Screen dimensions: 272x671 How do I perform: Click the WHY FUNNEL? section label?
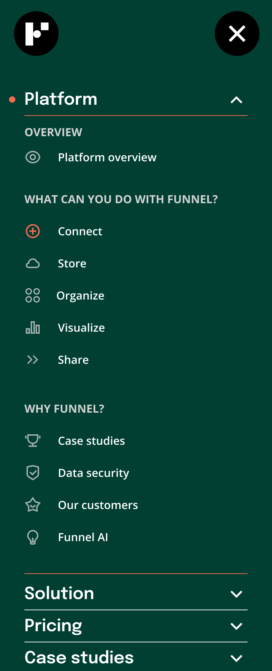pos(64,409)
